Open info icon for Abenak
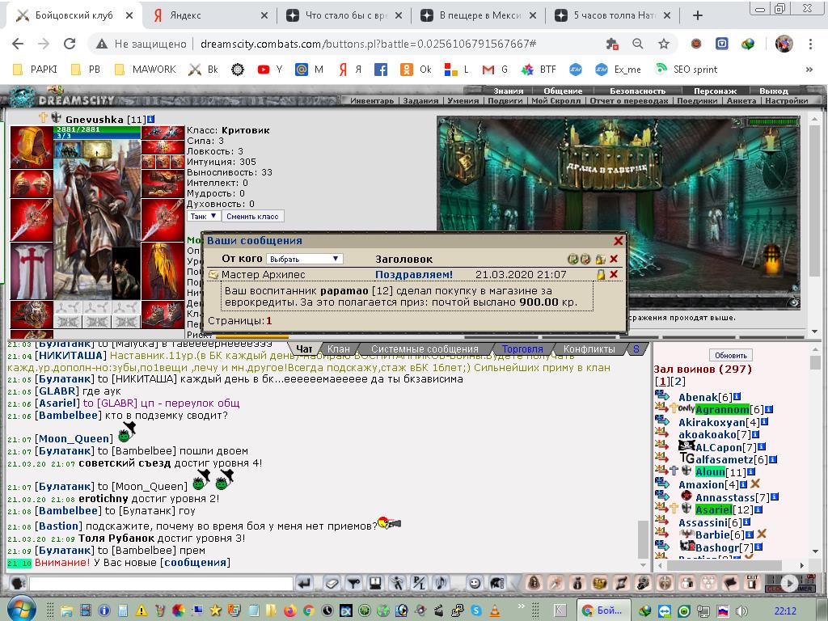Viewport: 828px width, 621px height. (x=737, y=396)
